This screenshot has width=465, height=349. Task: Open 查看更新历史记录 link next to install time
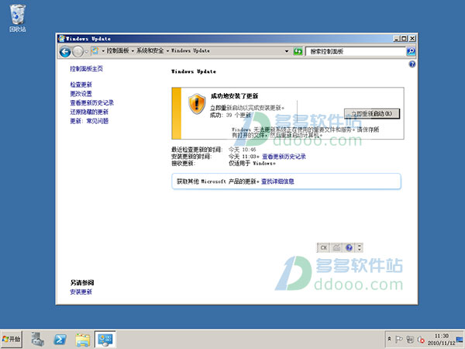(x=284, y=157)
